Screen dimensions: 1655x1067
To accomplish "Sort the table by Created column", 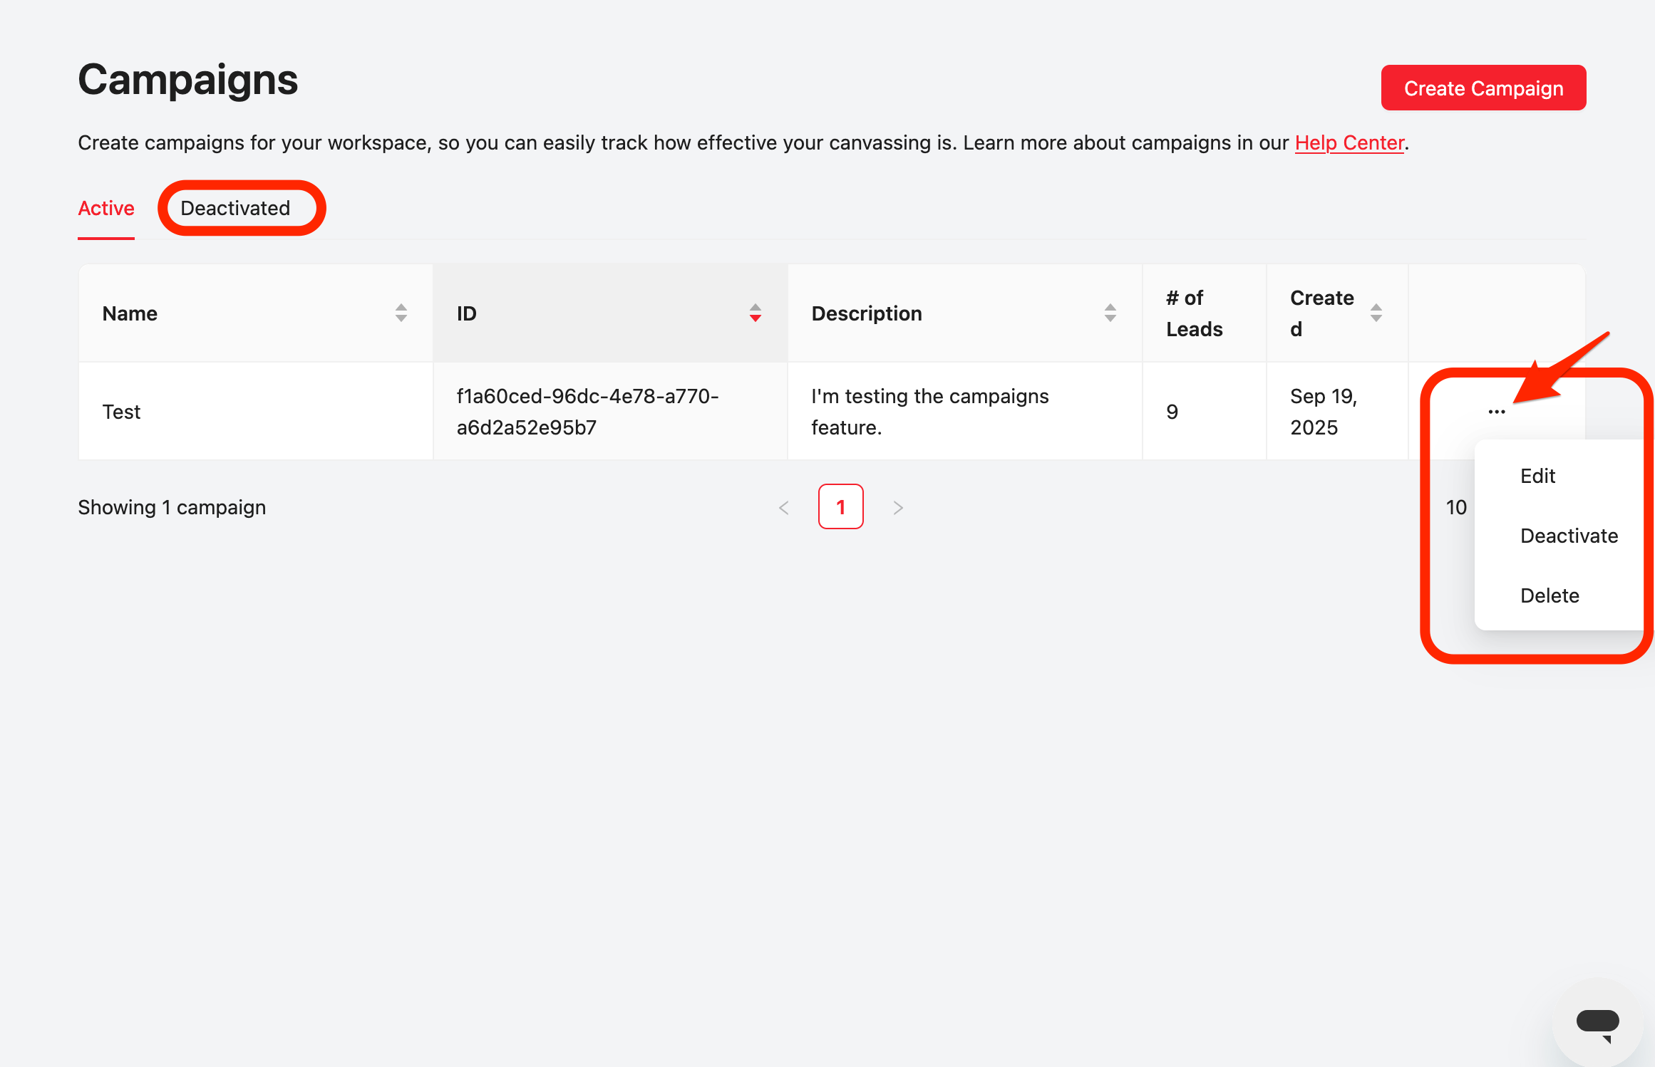I will (1376, 313).
